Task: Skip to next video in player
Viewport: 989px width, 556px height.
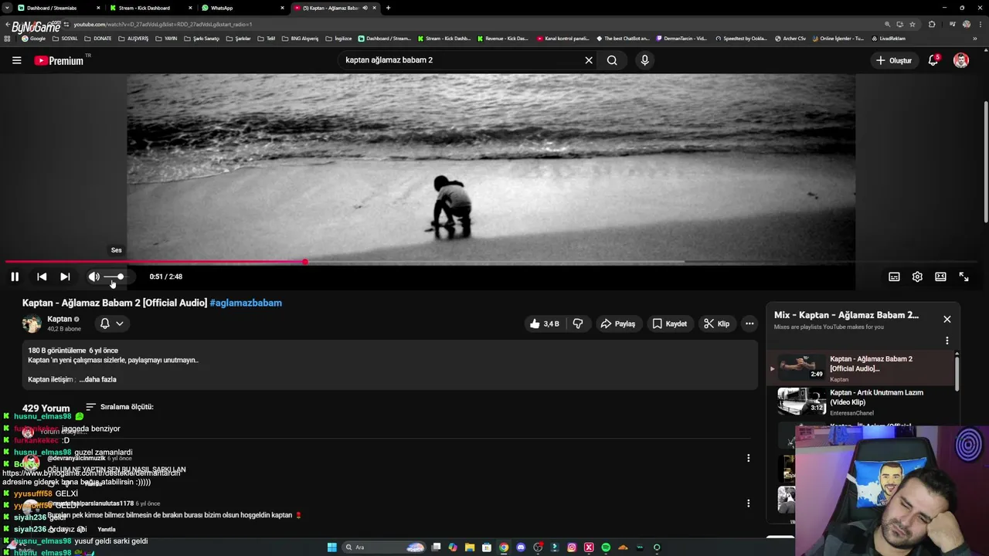Action: [x=65, y=276]
